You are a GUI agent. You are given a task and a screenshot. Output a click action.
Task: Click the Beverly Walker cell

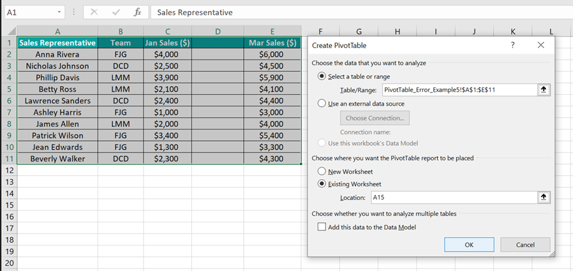[x=57, y=159]
